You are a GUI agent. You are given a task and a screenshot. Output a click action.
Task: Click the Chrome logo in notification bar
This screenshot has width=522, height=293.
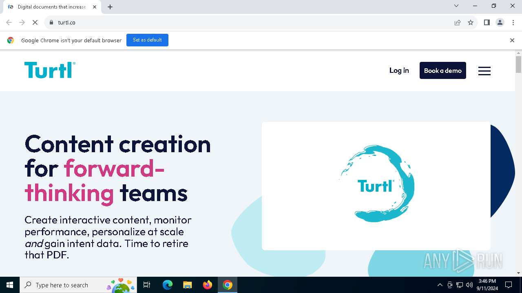(11, 40)
